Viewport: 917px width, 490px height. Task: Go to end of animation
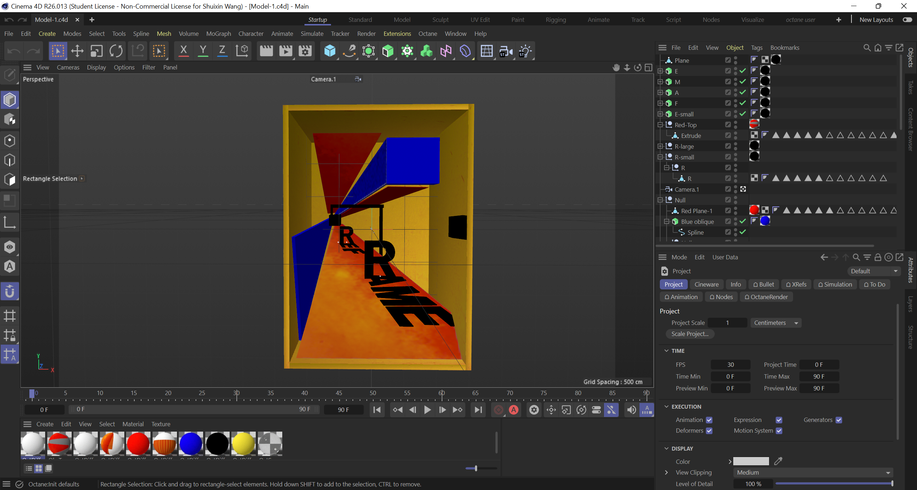[x=478, y=410]
